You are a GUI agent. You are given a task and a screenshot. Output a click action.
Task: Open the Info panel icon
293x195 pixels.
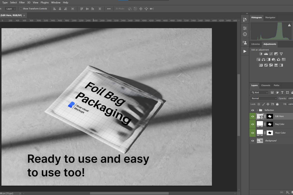[245, 34]
